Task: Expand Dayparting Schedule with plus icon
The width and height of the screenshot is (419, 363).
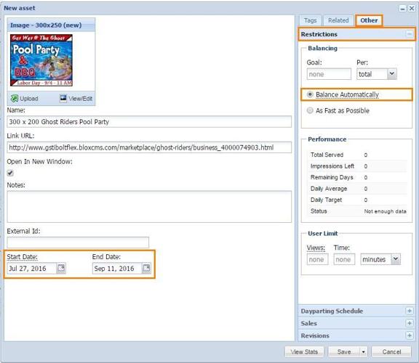Action: click(409, 311)
